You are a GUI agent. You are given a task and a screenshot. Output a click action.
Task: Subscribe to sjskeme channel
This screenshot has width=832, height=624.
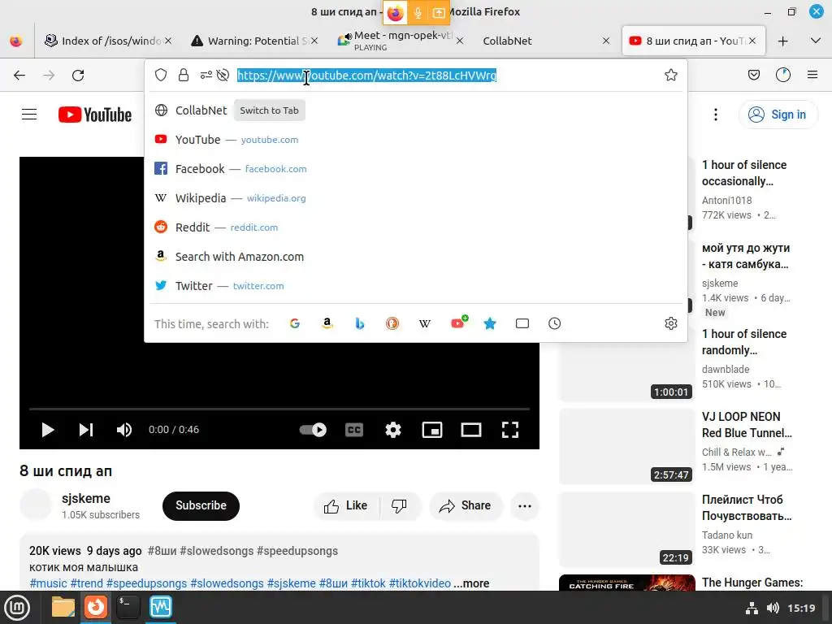[201, 505]
